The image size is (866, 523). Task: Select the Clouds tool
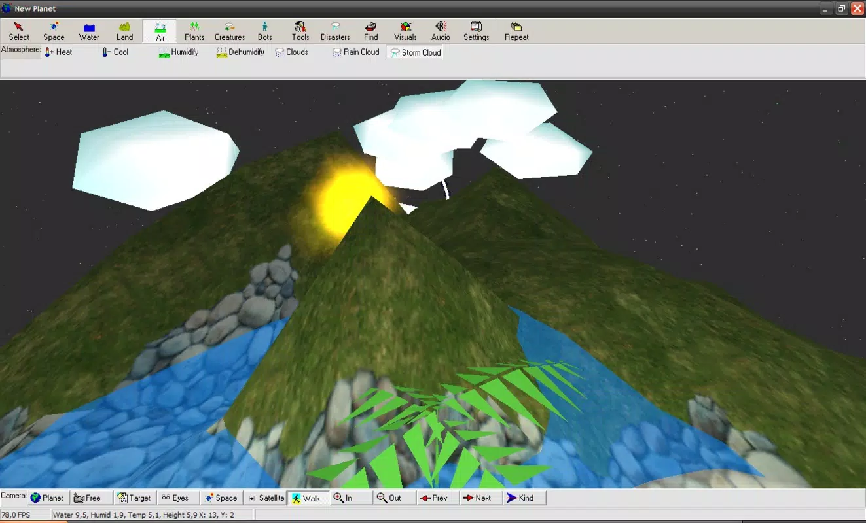(x=292, y=52)
